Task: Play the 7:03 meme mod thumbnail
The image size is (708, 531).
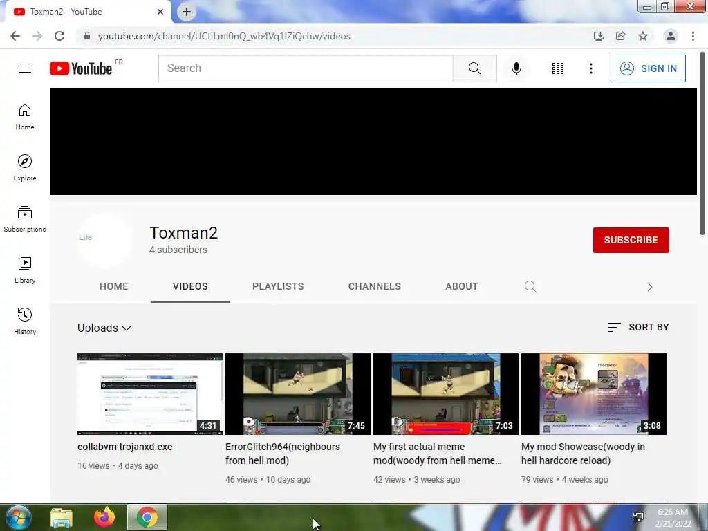Action: [446, 393]
